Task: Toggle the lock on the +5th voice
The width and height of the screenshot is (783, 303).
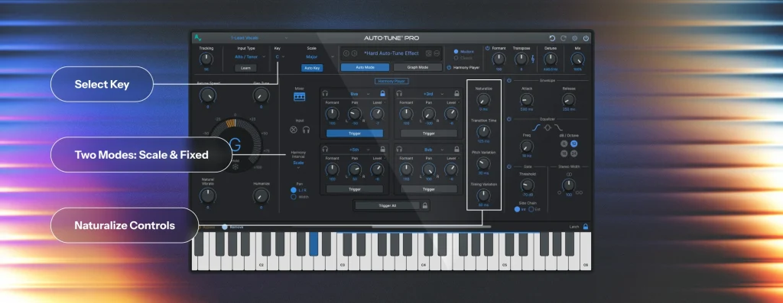Action: (382, 149)
